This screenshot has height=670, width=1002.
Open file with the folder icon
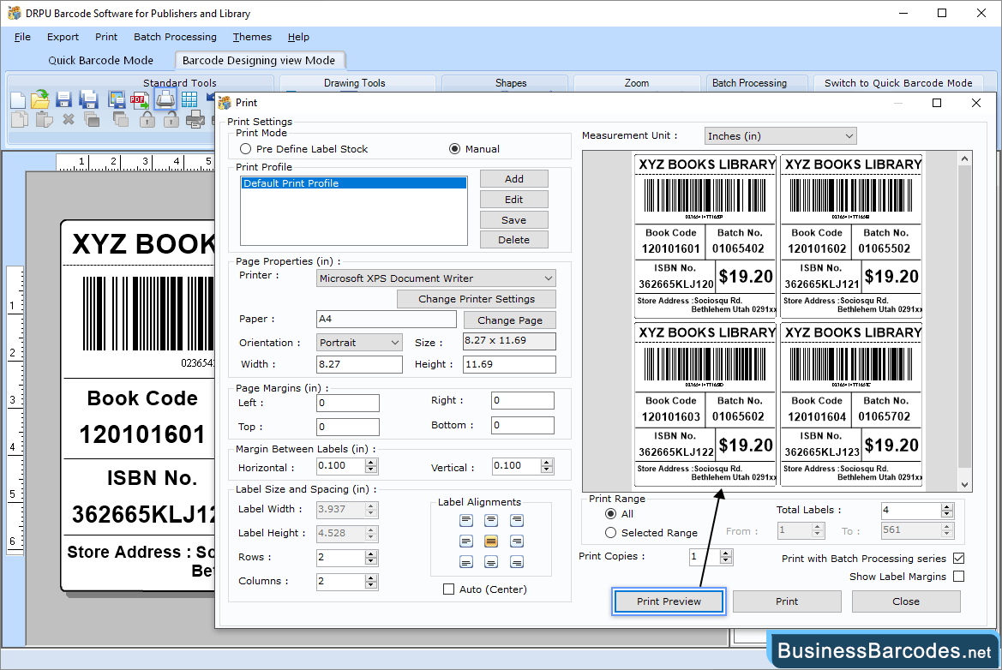click(x=40, y=99)
